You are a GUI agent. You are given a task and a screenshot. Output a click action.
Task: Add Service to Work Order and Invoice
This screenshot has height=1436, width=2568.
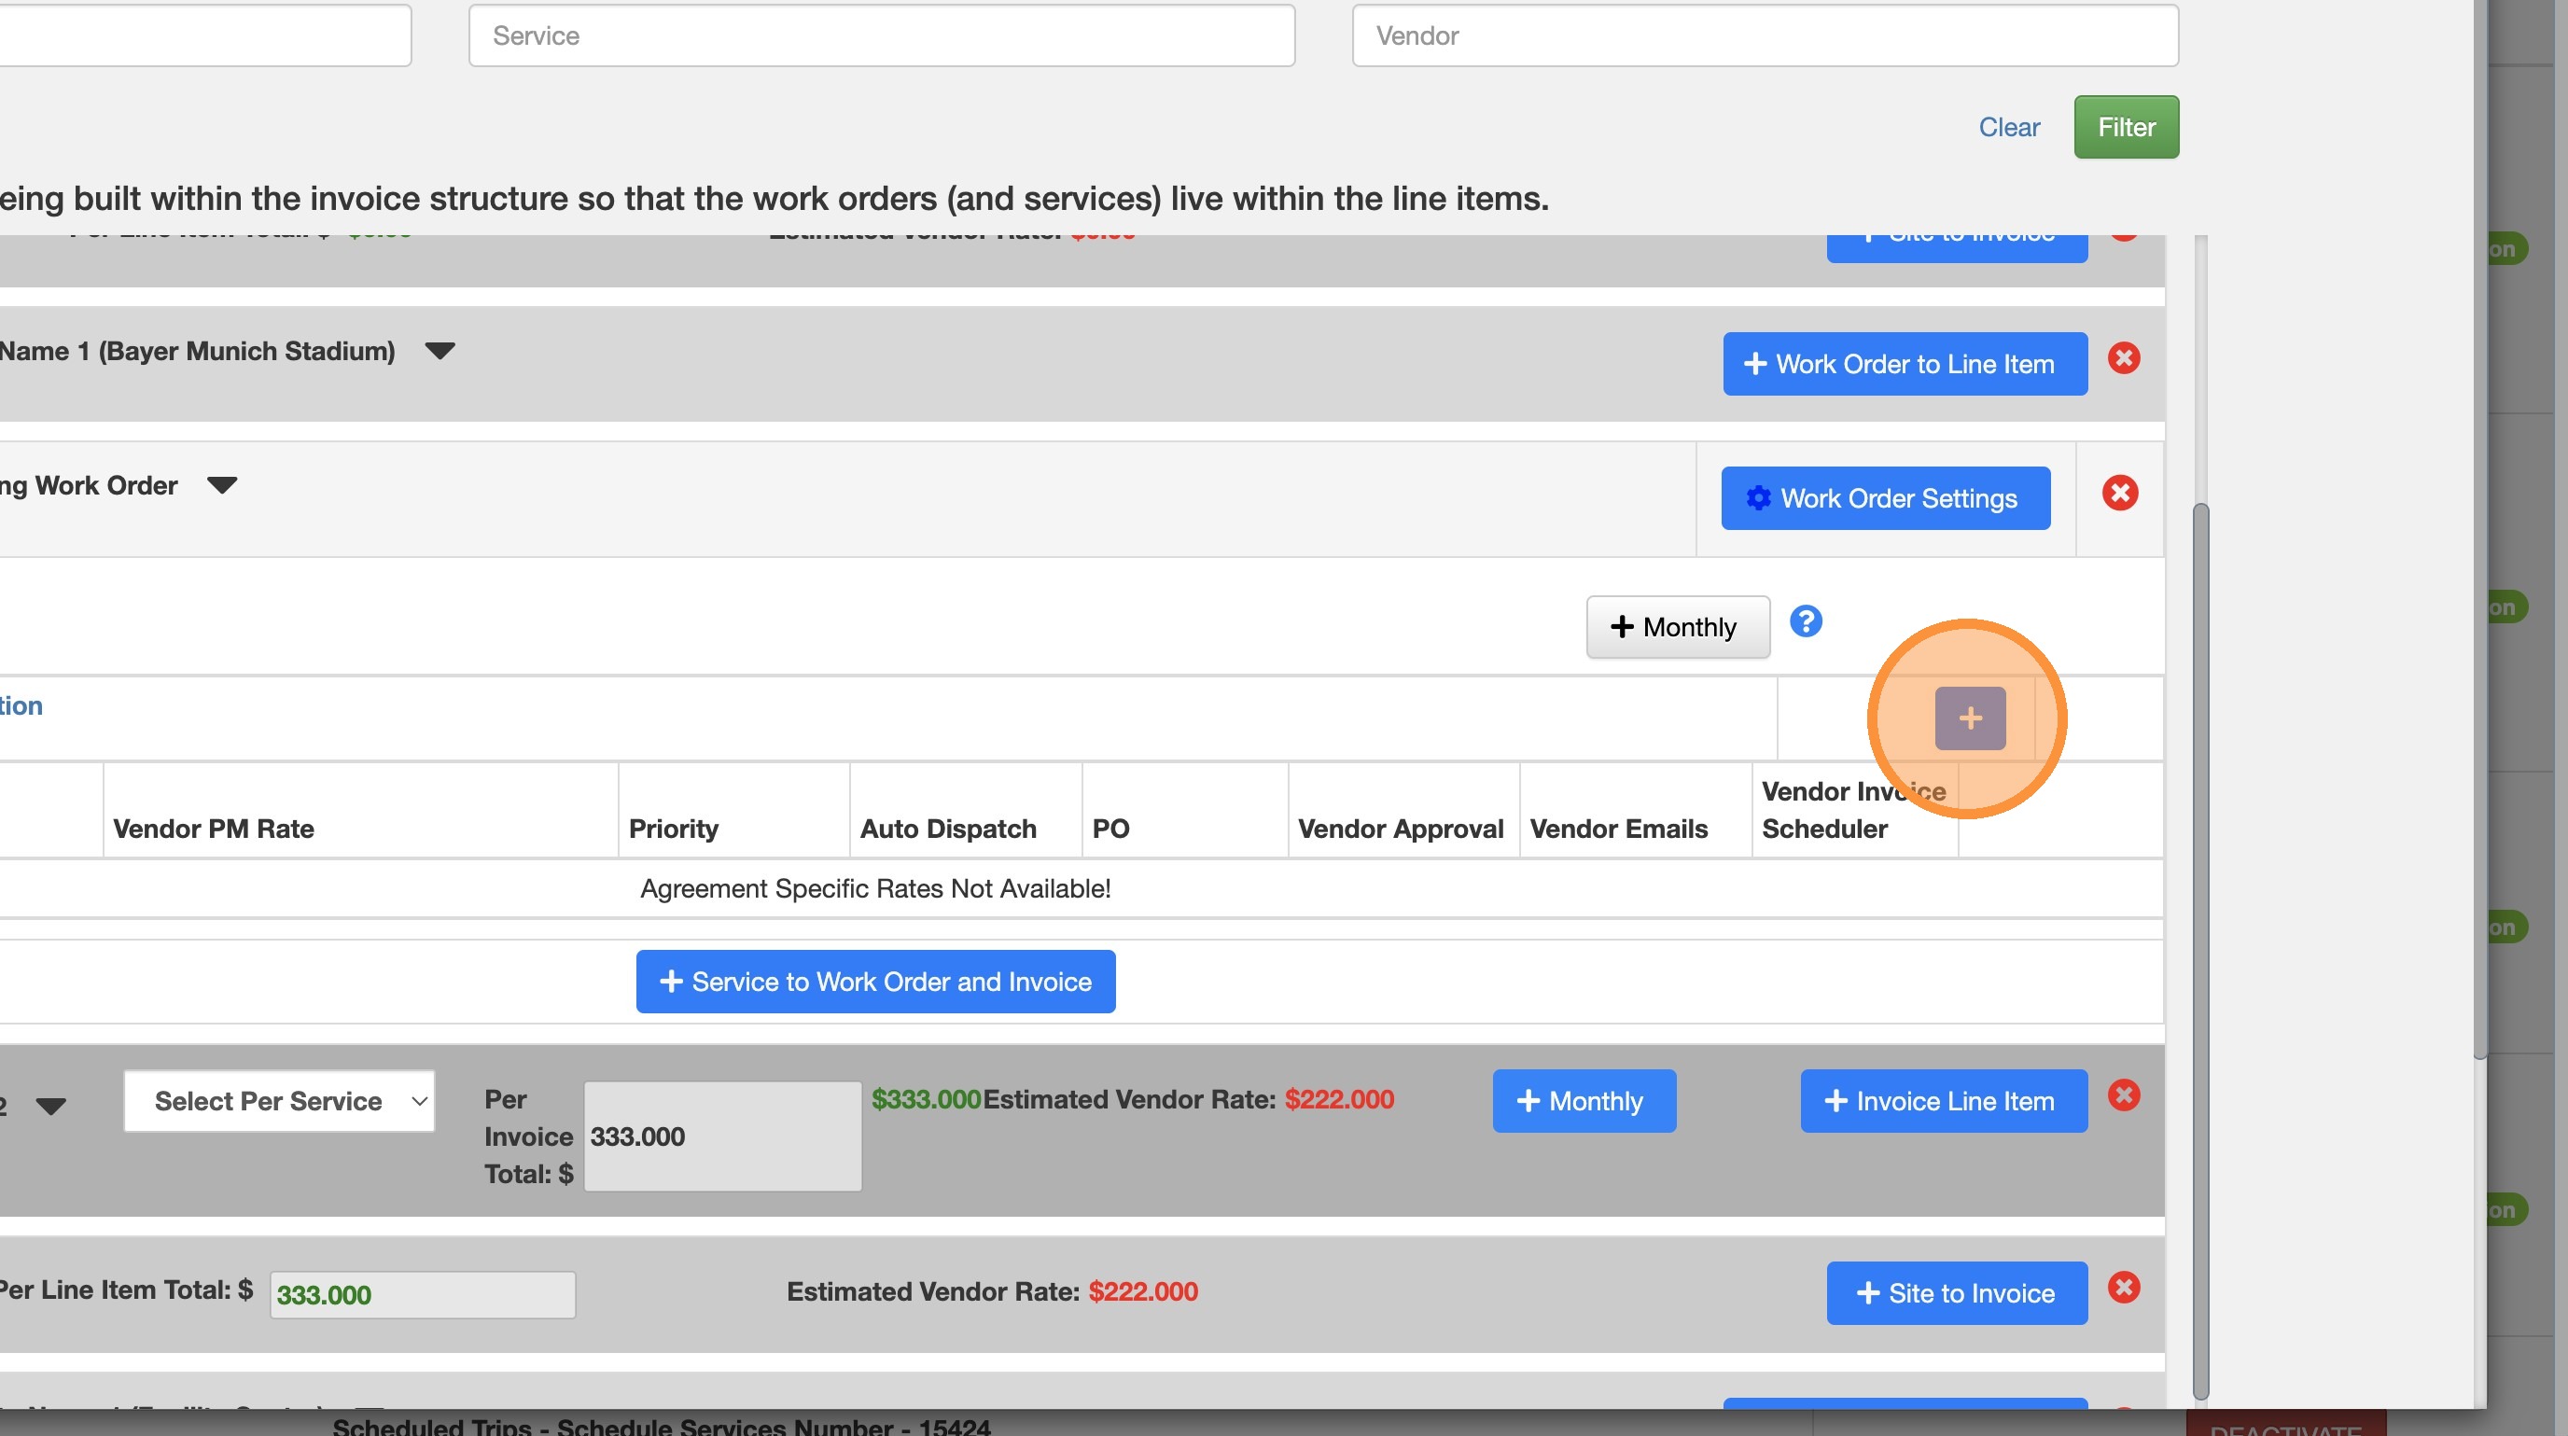[x=875, y=982]
